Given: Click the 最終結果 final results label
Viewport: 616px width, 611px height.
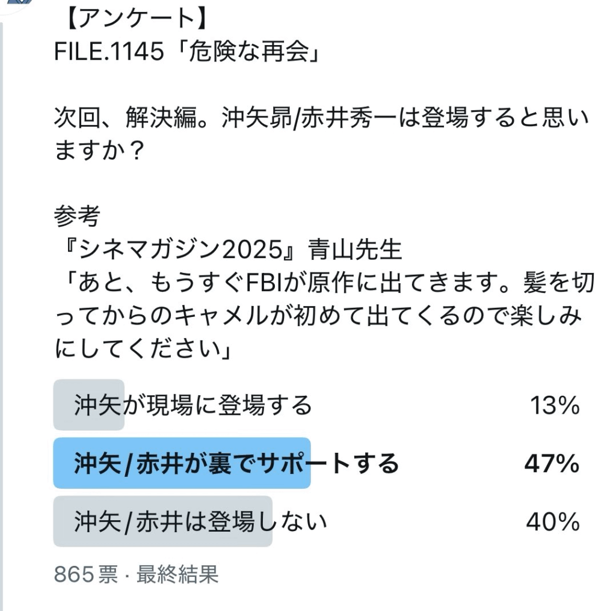Looking at the screenshot, I should pyautogui.click(x=177, y=574).
